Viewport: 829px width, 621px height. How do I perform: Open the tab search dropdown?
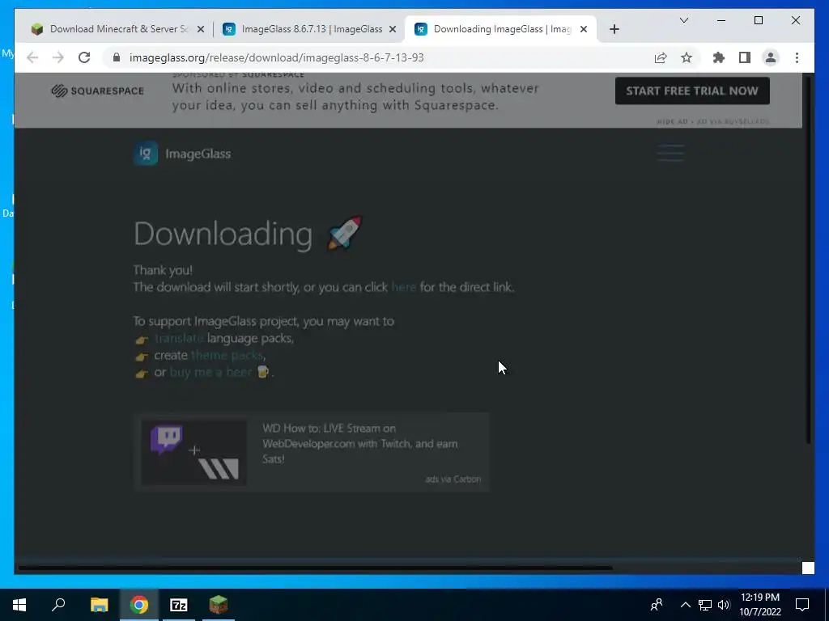coord(683,20)
